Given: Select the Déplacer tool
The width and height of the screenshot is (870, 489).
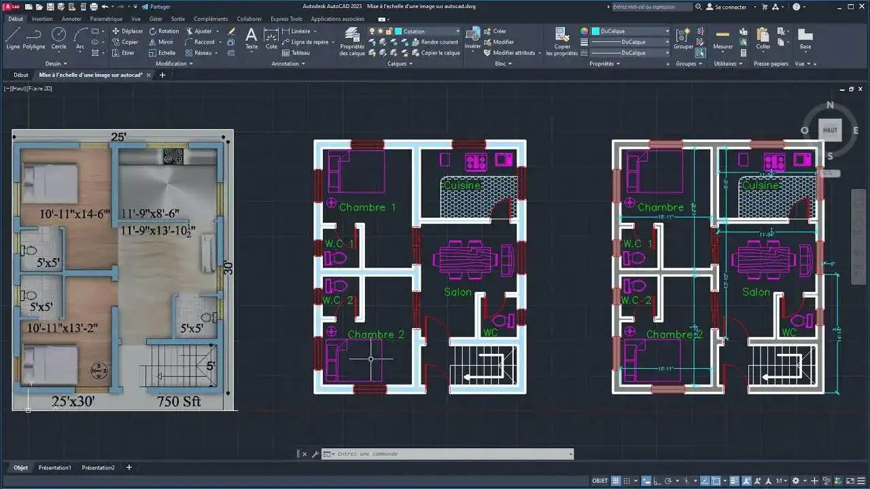Looking at the screenshot, I should (129, 31).
